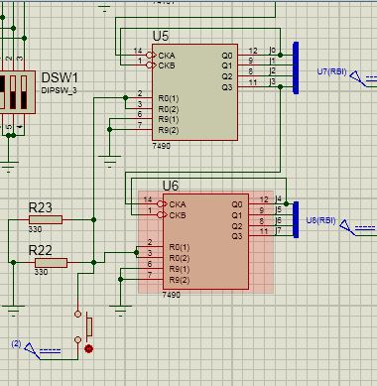Click the junction dot on U5 Q3 wire
This screenshot has width=377, height=386.
(280, 87)
